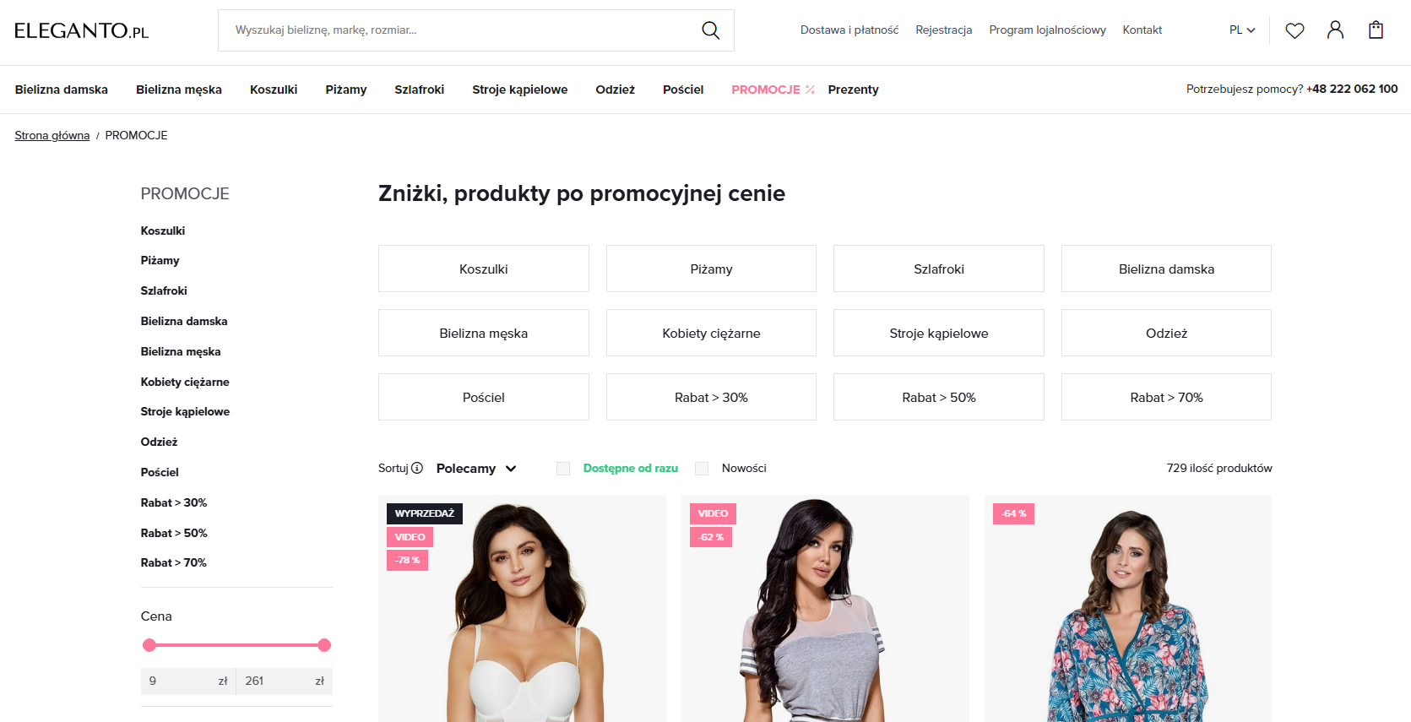The height and width of the screenshot is (722, 1411).
Task: Expand the PL language dropdown
Action: [x=1242, y=30]
